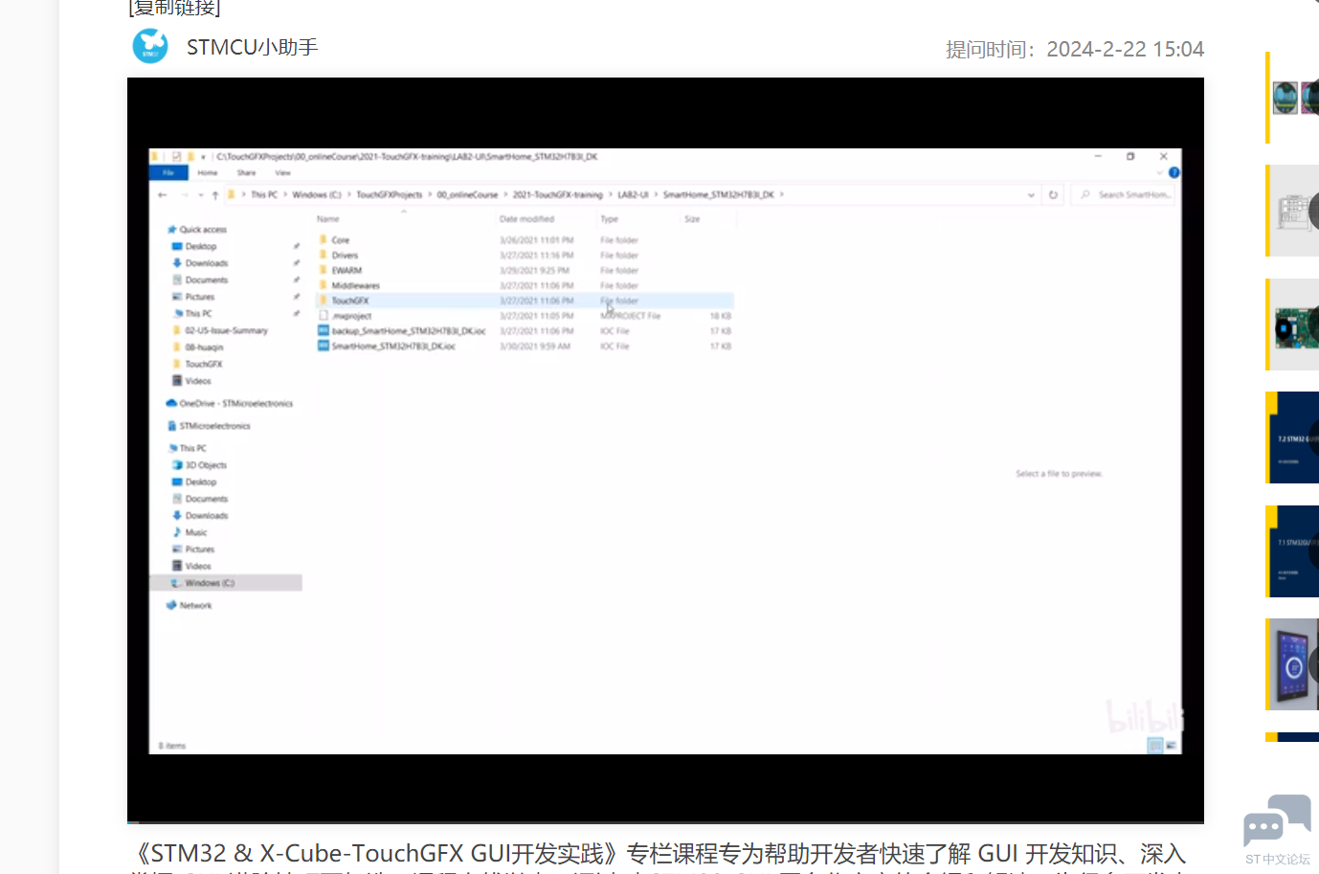The height and width of the screenshot is (874, 1319).
Task: Open the sidebar thumbnail labeled 7.1 STM32U
Action: (x=1294, y=551)
